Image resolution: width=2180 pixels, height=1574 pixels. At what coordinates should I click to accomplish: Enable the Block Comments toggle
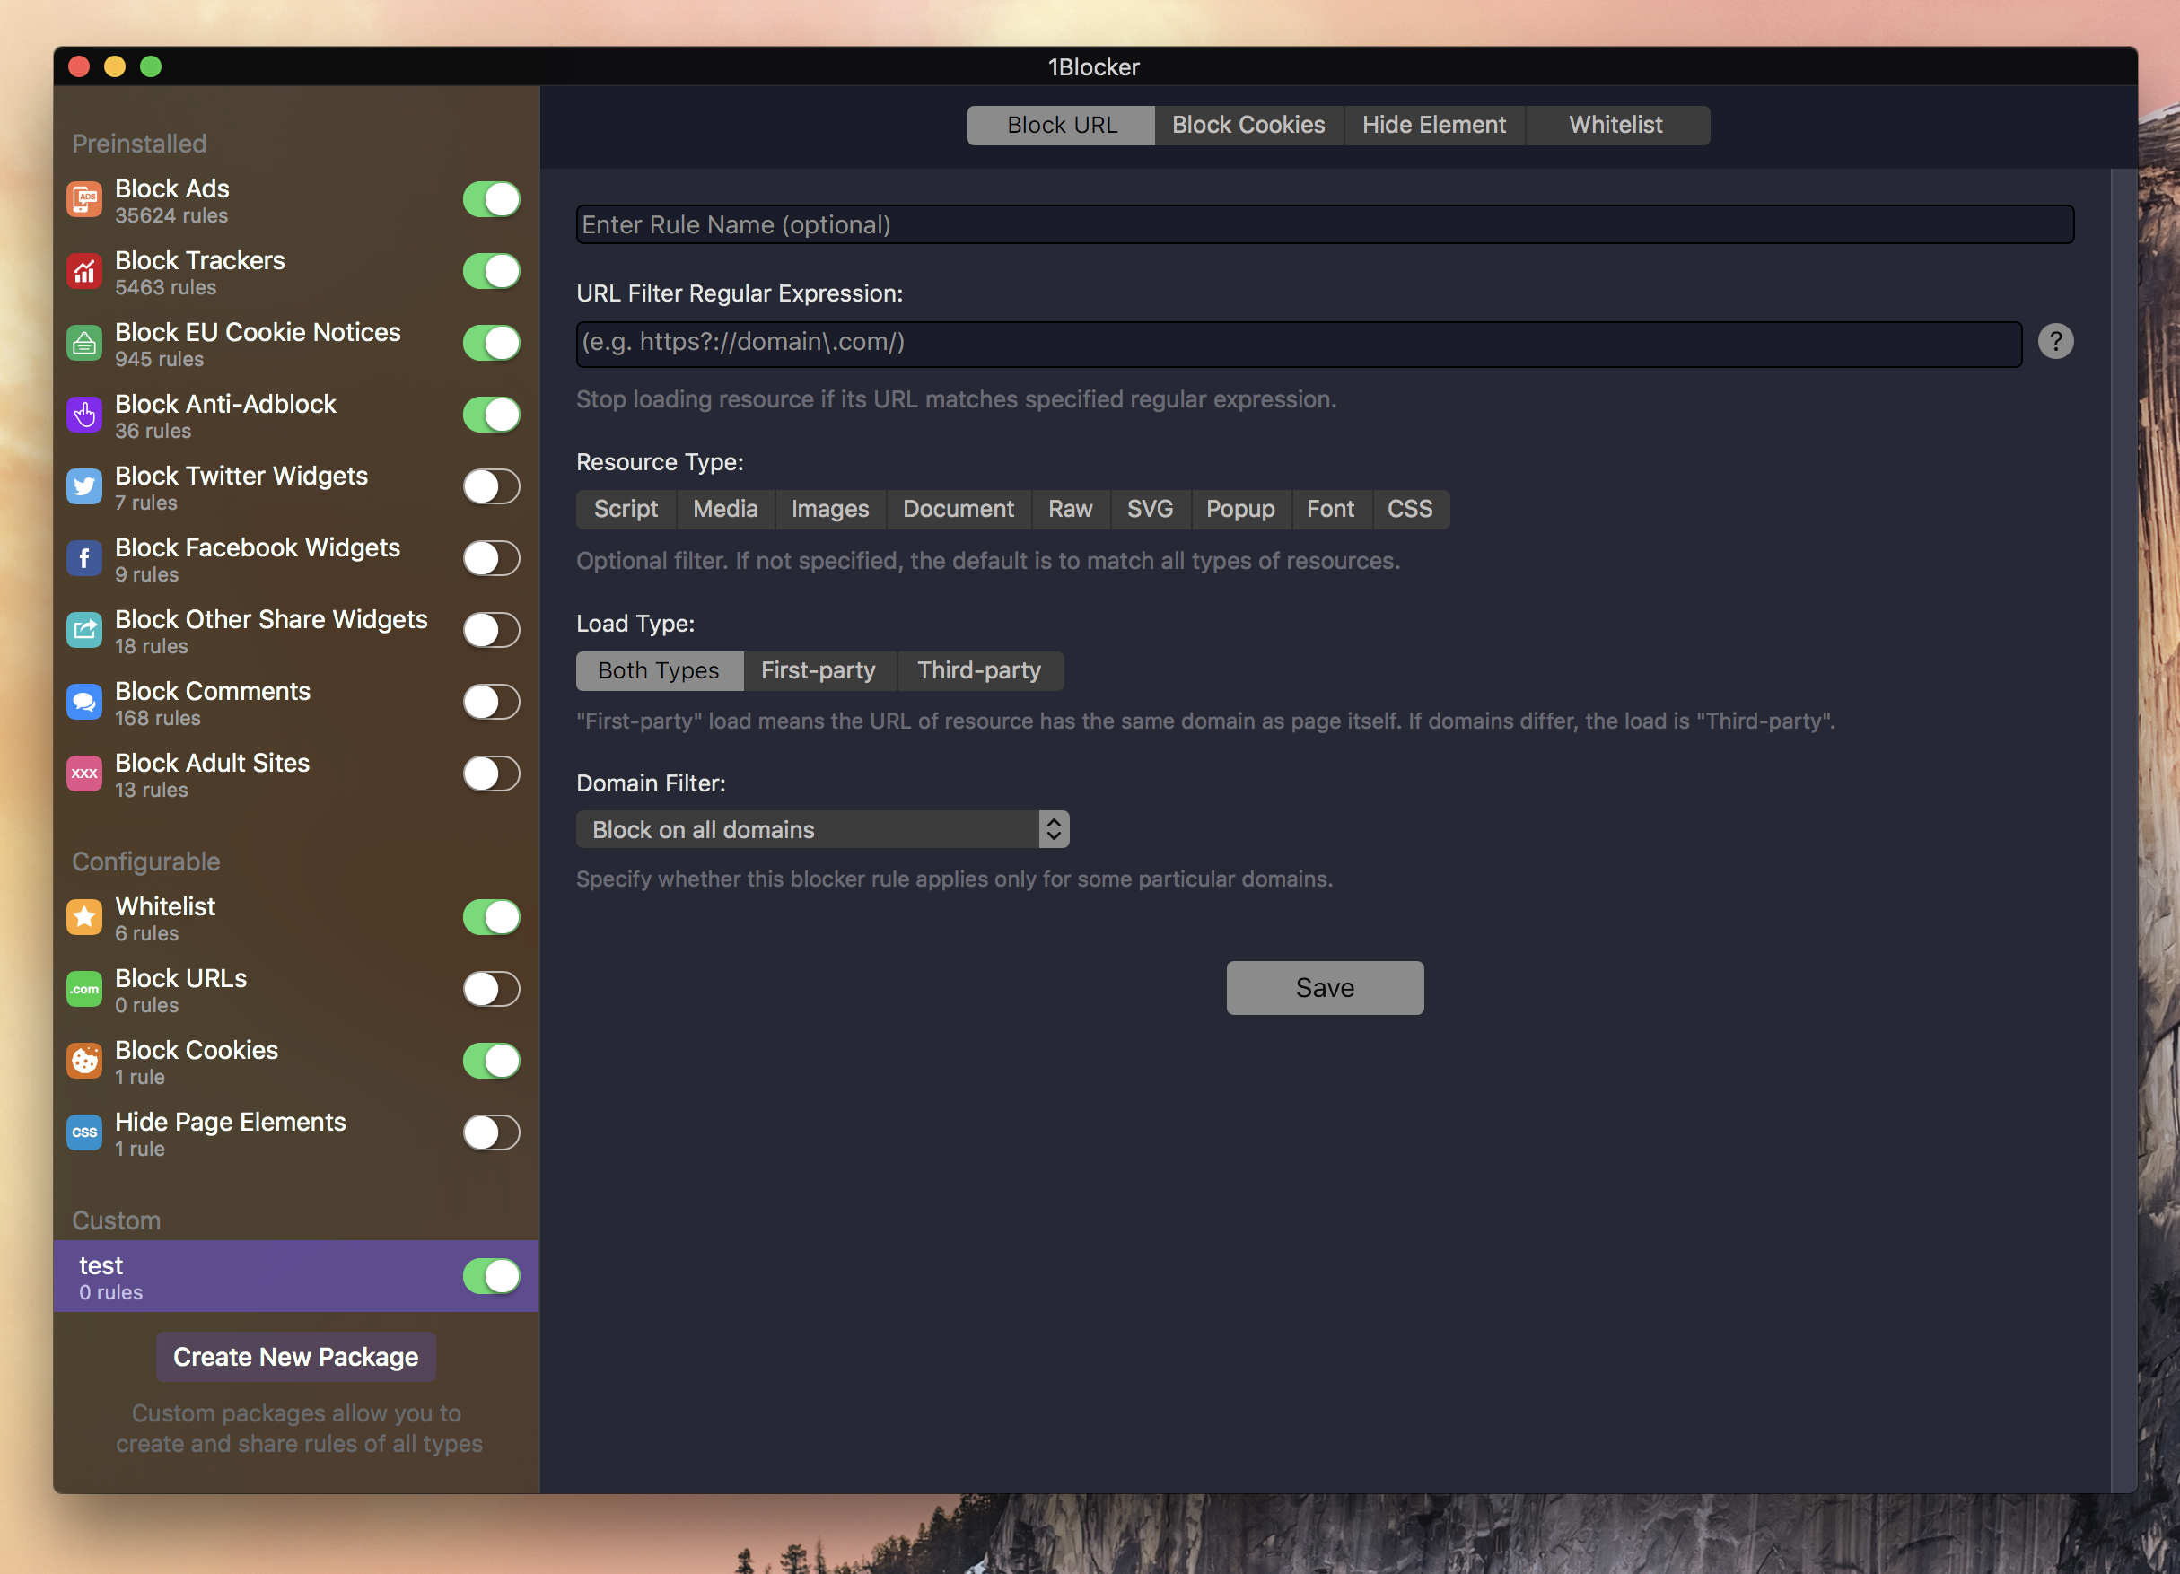(491, 703)
